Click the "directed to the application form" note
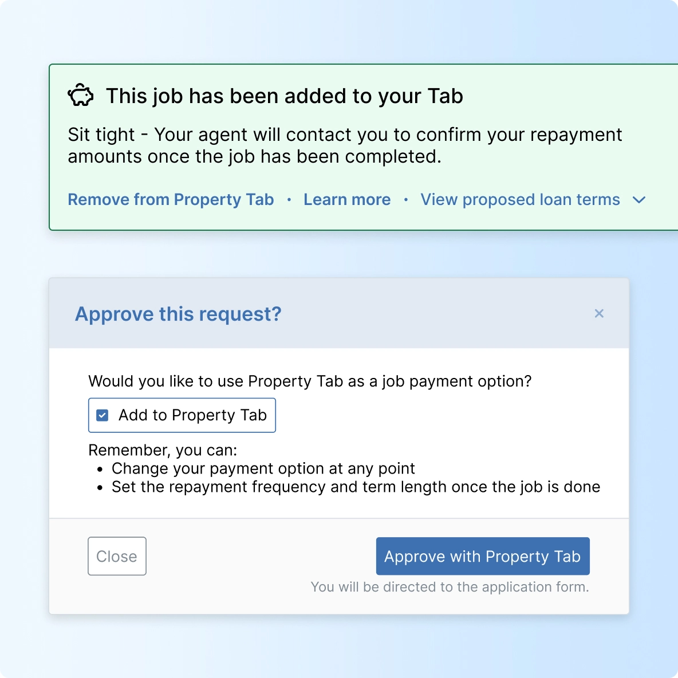Viewport: 678px width, 678px height. pos(450,587)
